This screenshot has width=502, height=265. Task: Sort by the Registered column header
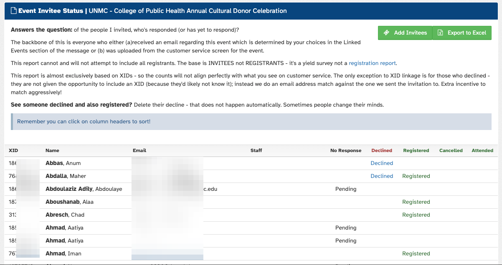pyautogui.click(x=416, y=150)
